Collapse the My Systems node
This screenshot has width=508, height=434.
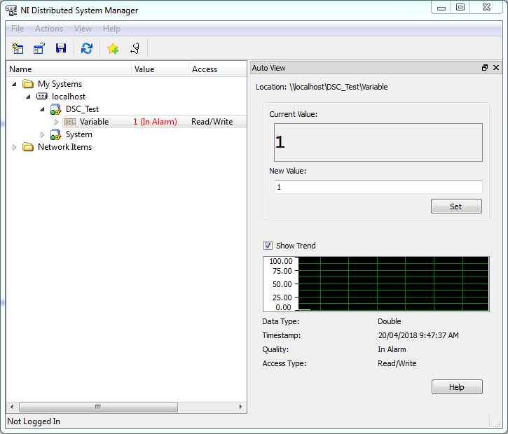point(14,84)
